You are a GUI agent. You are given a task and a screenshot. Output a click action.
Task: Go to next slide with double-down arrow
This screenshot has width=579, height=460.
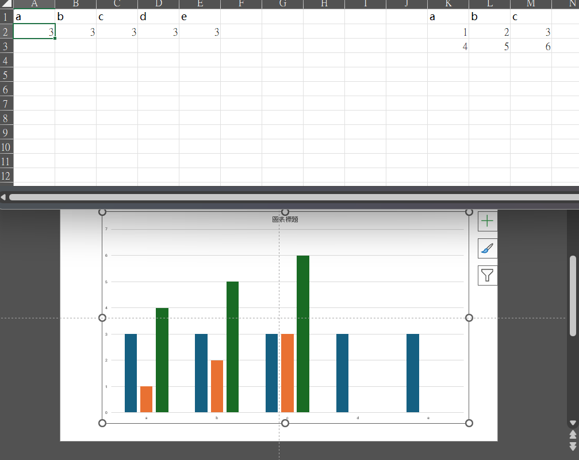(x=572, y=446)
